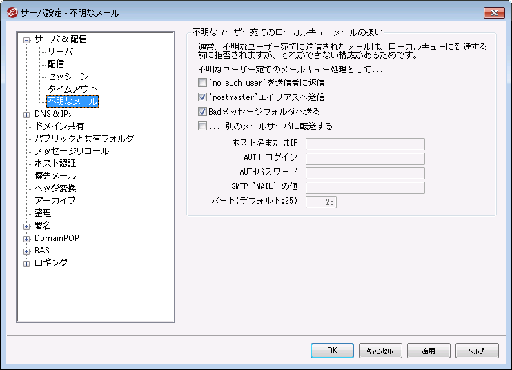Expand the ロギング tree node
This screenshot has height=370, width=512.
27,263
